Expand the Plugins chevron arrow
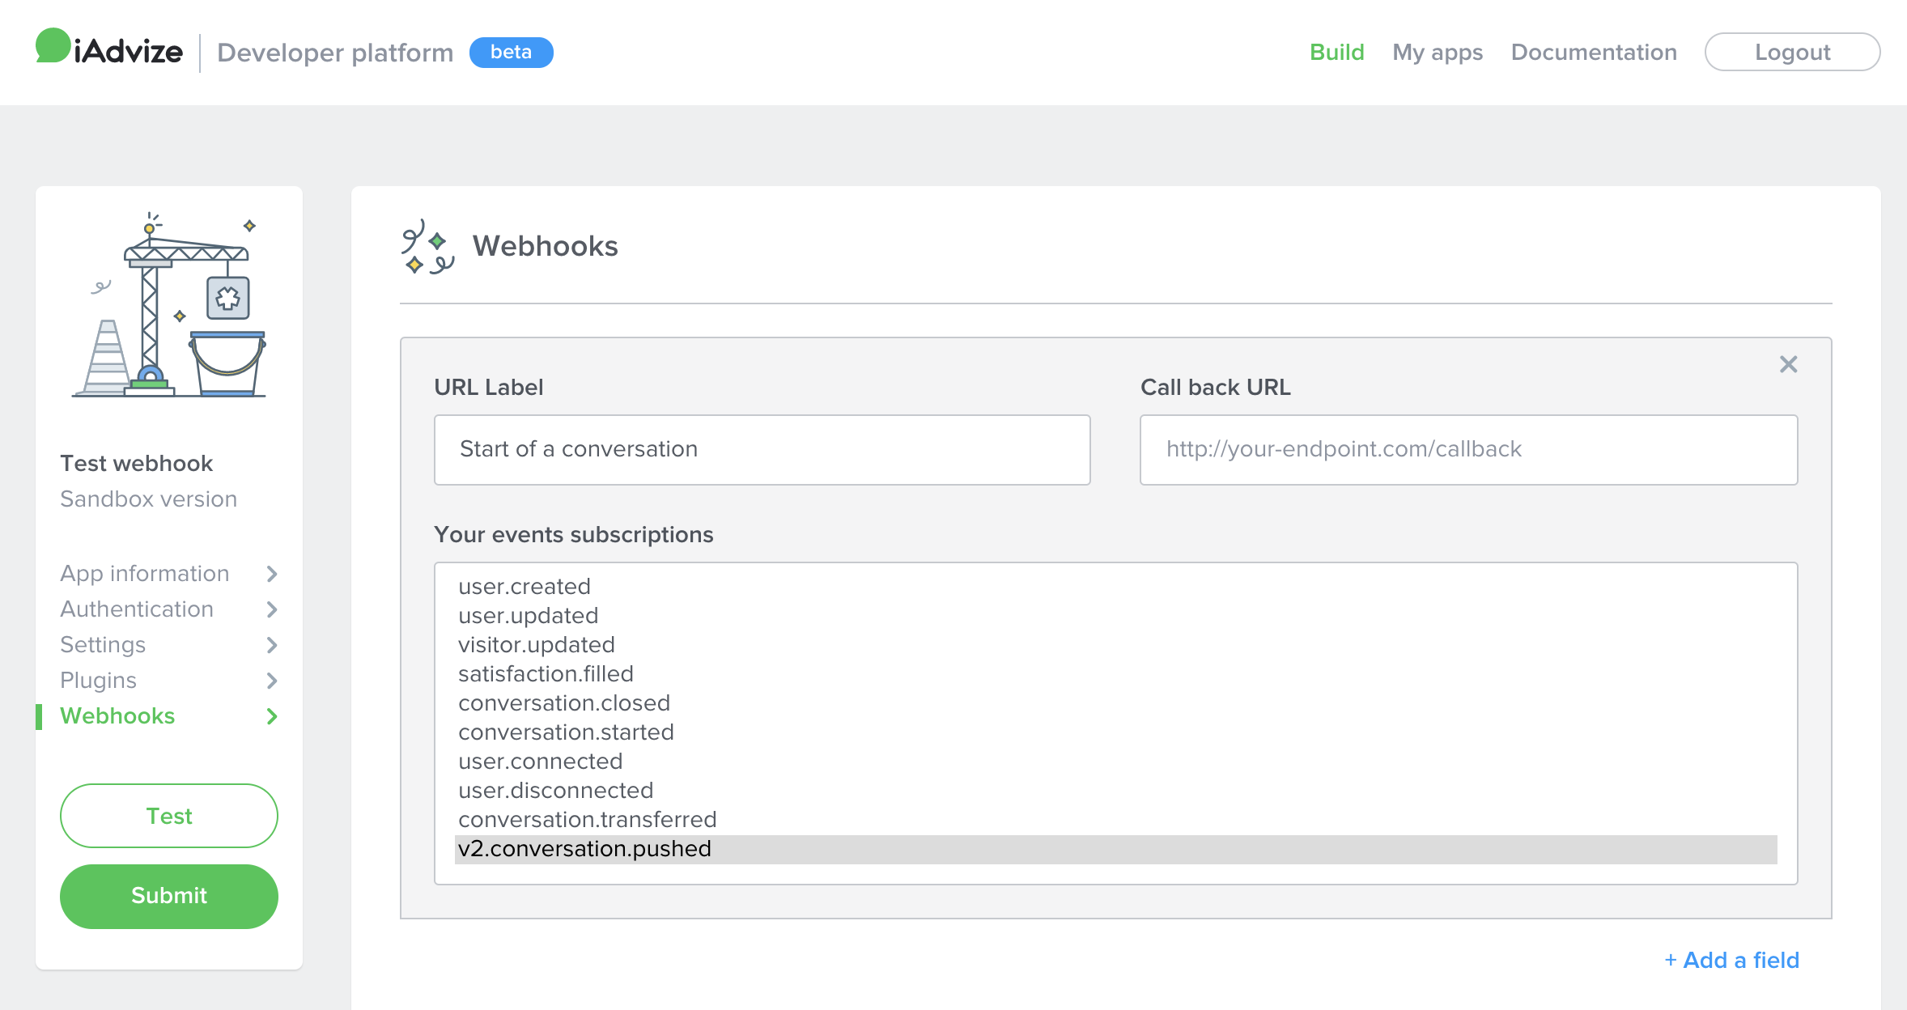Viewport: 1907px width, 1010px height. (272, 681)
